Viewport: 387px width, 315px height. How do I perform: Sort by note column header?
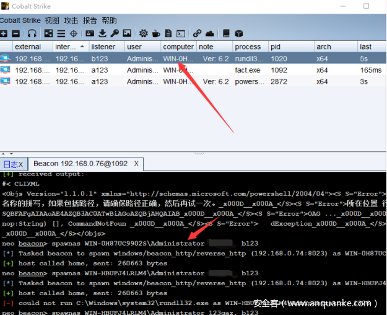tap(214, 47)
